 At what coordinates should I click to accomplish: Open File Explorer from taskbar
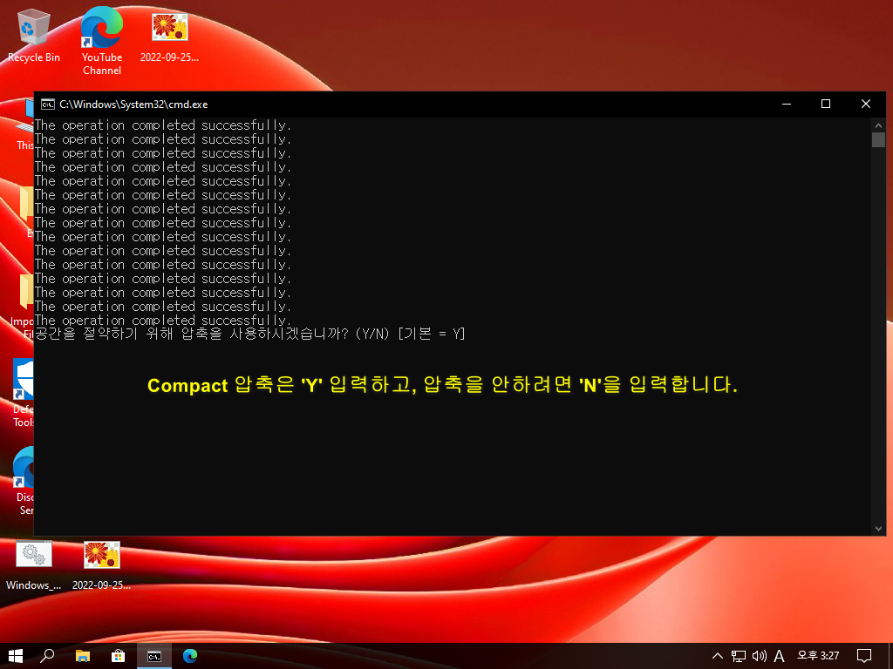[x=83, y=656]
